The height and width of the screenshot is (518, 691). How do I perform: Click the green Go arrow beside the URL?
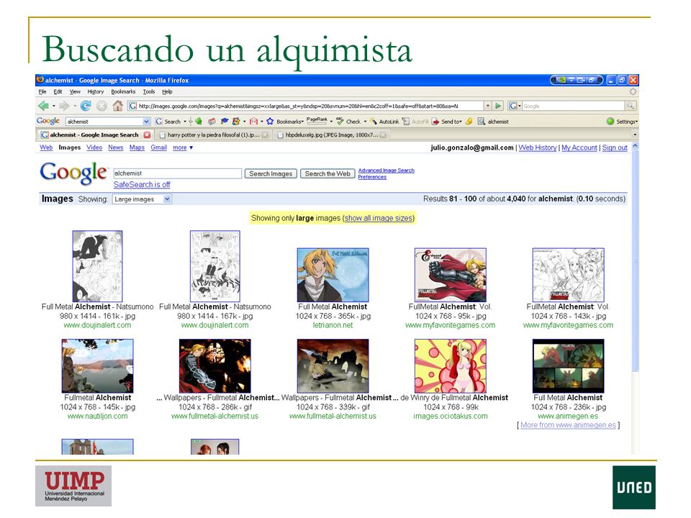point(498,106)
